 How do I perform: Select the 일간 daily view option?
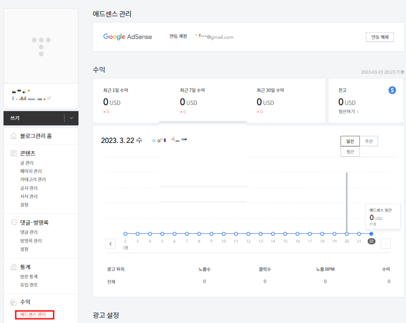point(350,141)
